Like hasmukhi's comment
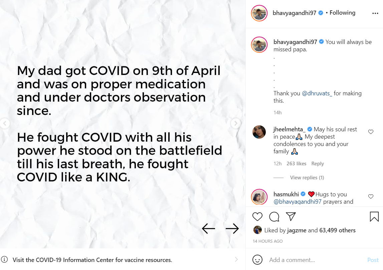 point(371,197)
